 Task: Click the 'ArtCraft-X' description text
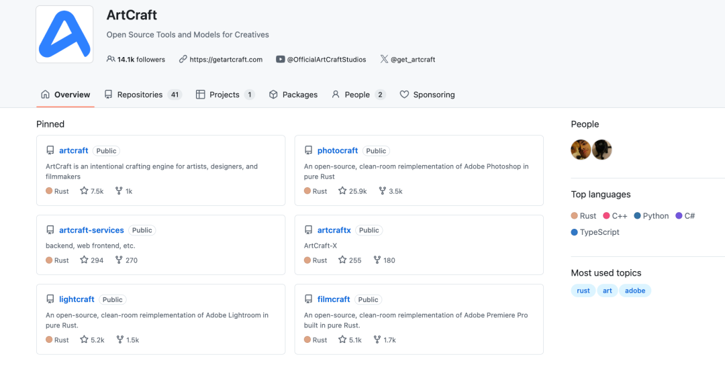point(320,246)
